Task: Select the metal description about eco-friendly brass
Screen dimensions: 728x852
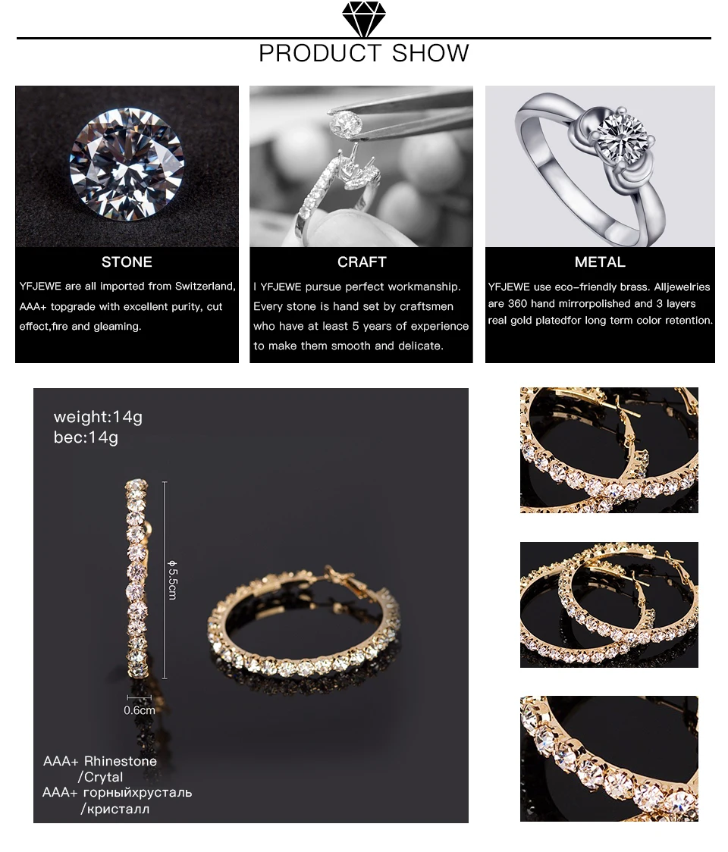Action: (600, 304)
